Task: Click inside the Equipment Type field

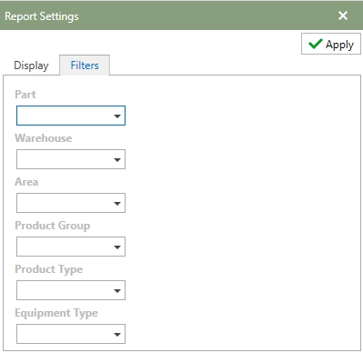Action: click(x=71, y=334)
